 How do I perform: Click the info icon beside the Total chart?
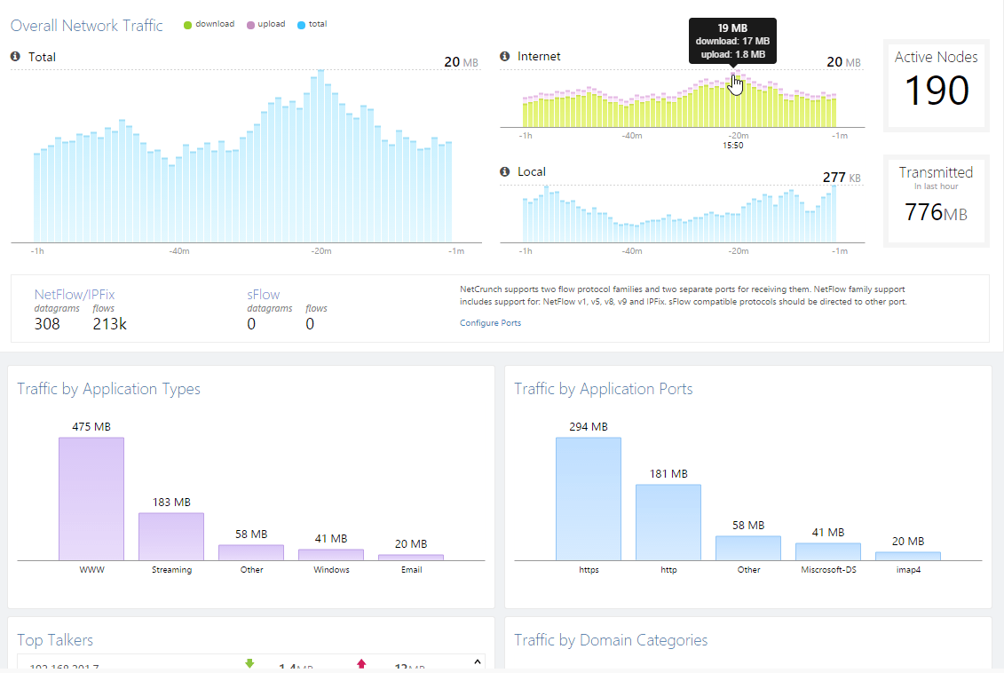tap(14, 56)
